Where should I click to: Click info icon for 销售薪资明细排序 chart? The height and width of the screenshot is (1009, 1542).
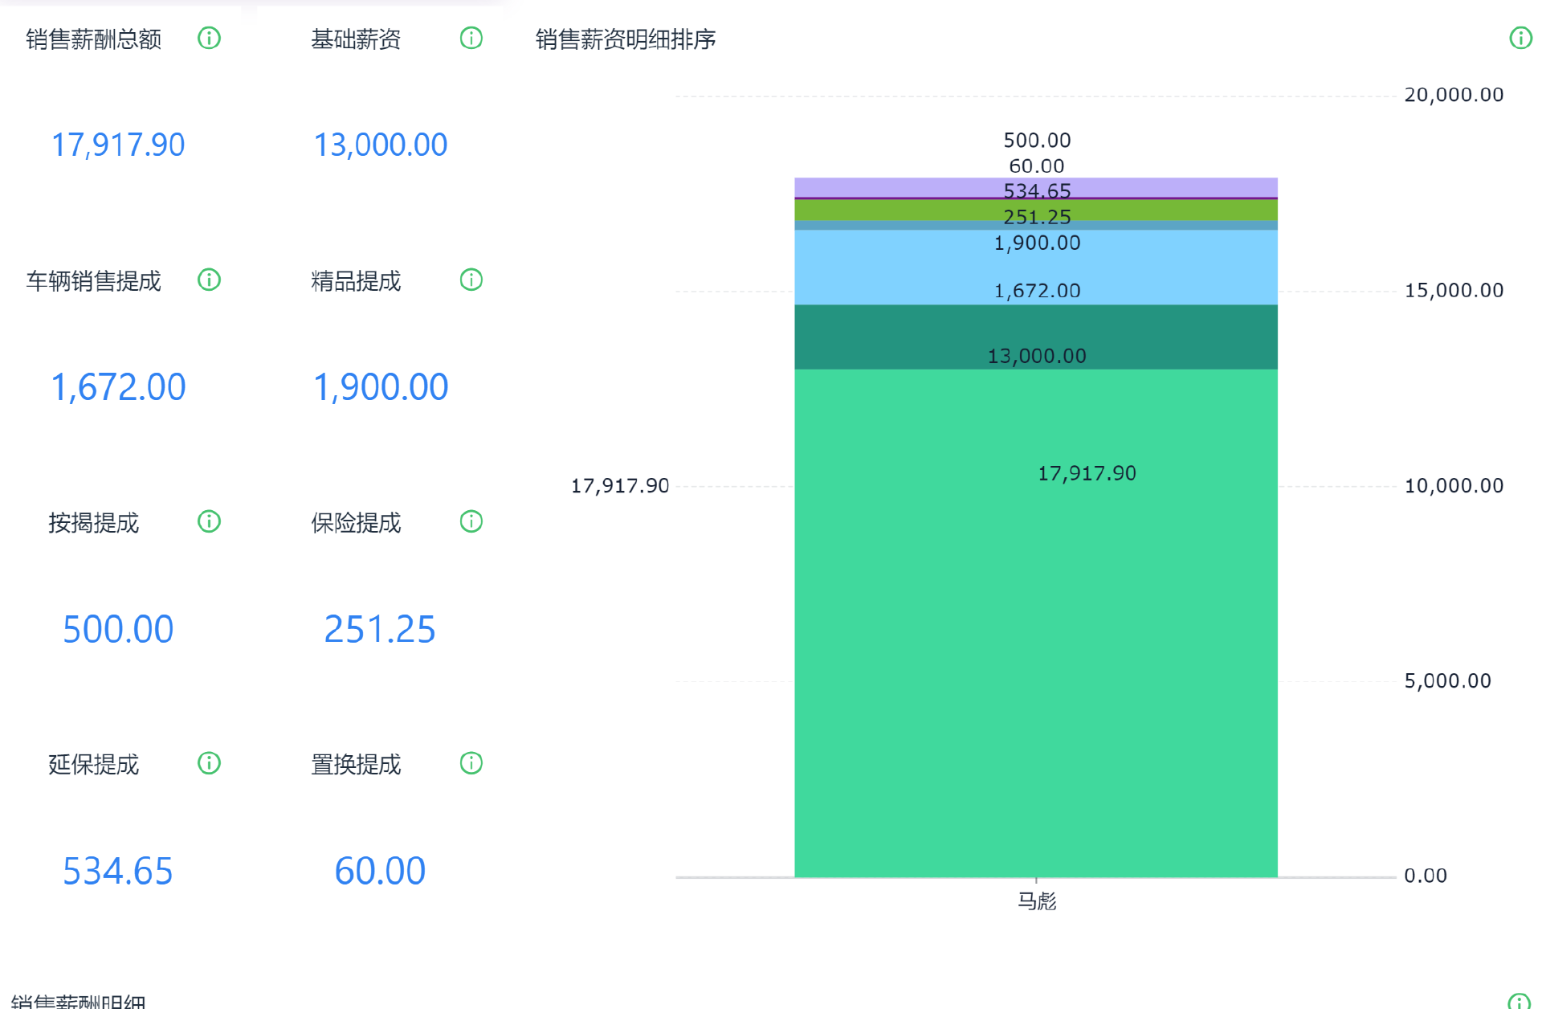click(x=1520, y=38)
